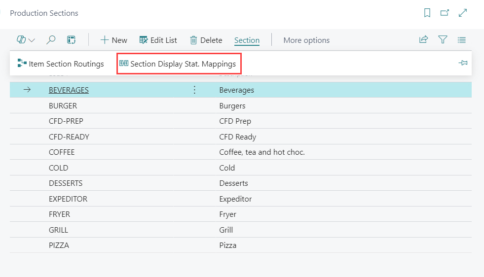The width and height of the screenshot is (484, 277).
Task: Pin the Section action bar
Action: click(463, 64)
